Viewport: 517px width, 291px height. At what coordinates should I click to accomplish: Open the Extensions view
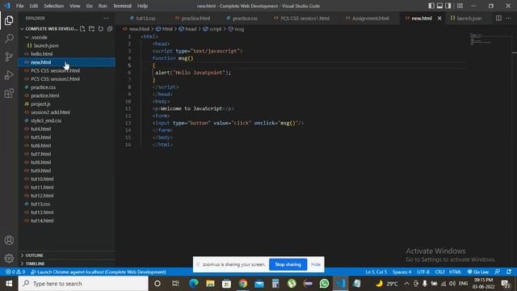(9, 94)
